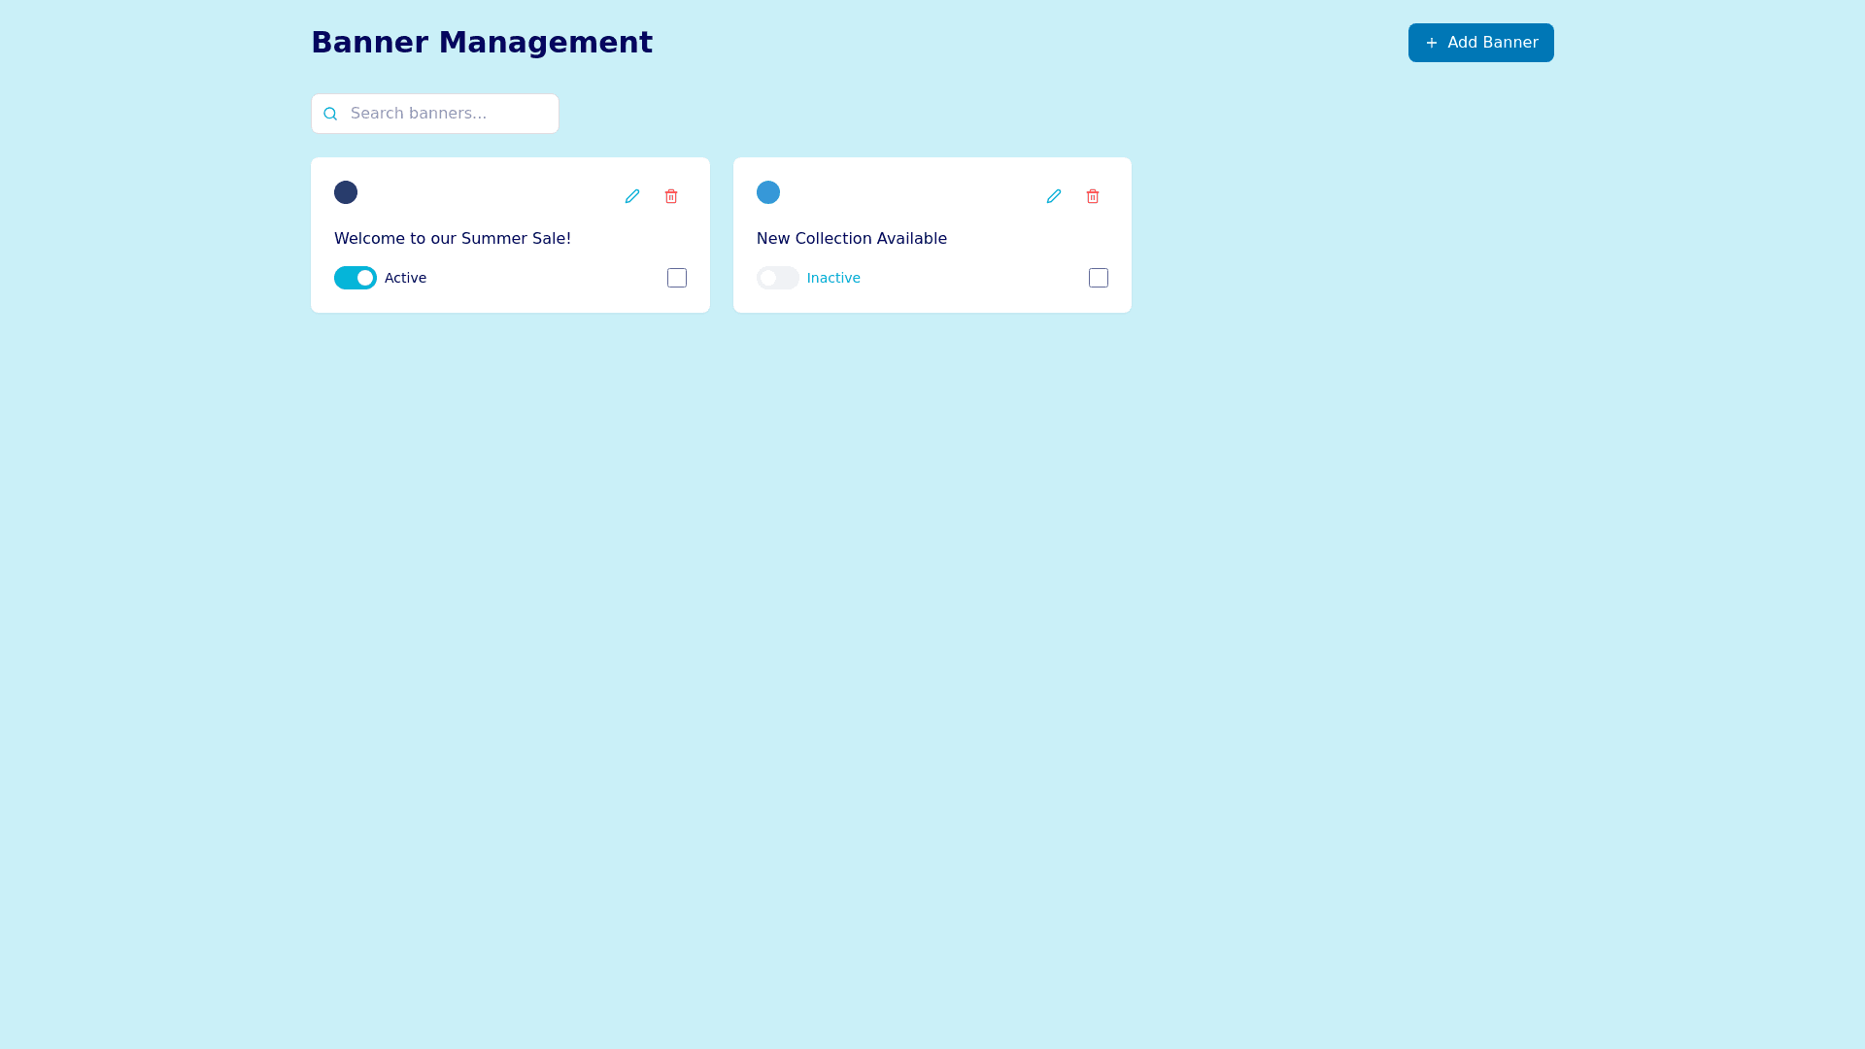
Task: Check the Summer Sale banner checkbox
Action: click(677, 278)
